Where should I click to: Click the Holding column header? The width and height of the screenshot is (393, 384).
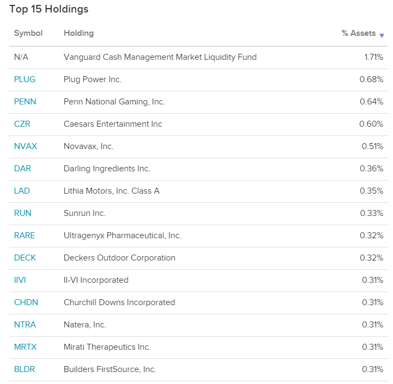click(78, 33)
